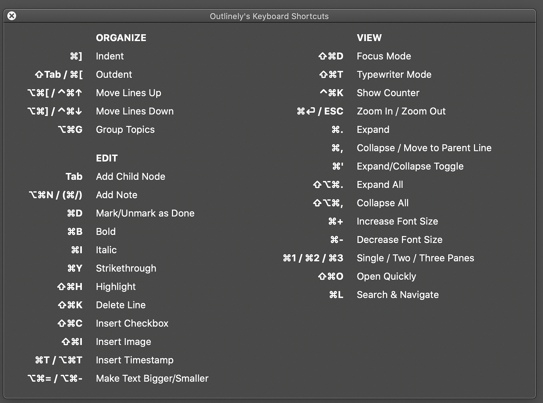Click the 'Tab' key text for Add Child Node

tap(74, 177)
